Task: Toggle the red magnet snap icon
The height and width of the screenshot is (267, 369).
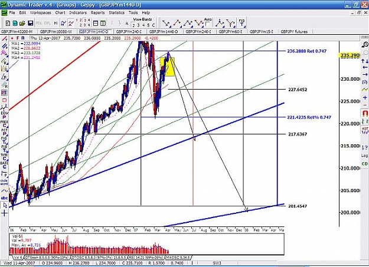Action: 364,113
